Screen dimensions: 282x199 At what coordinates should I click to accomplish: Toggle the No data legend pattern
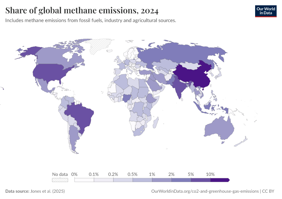tap(60, 179)
